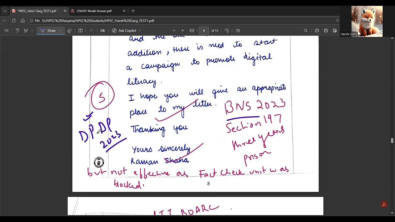This screenshot has width=395, height=222.
Task: Click the Harsh Garg fox avatar thumbnail
Action: coord(367,22)
